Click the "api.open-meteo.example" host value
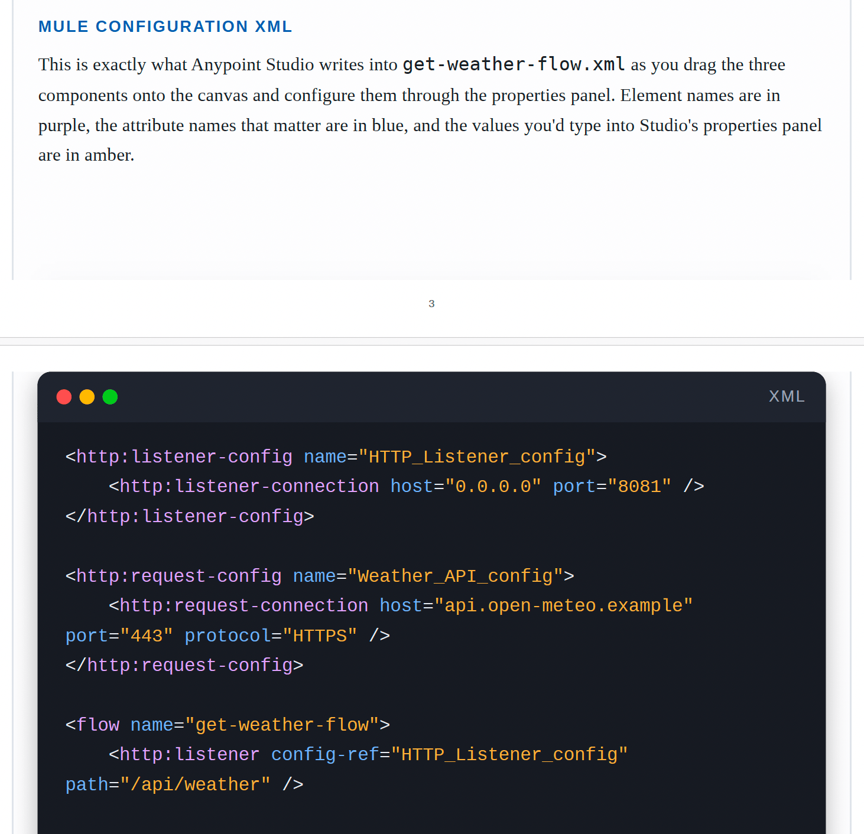This screenshot has width=864, height=834. click(563, 605)
